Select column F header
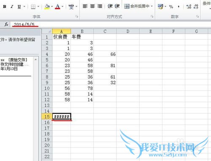Screen dimensions: 211x161 tap(173, 31)
